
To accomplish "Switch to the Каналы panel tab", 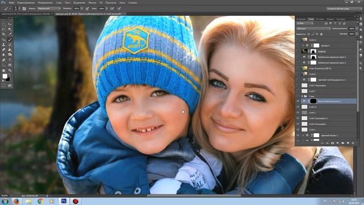I will point(330,19).
